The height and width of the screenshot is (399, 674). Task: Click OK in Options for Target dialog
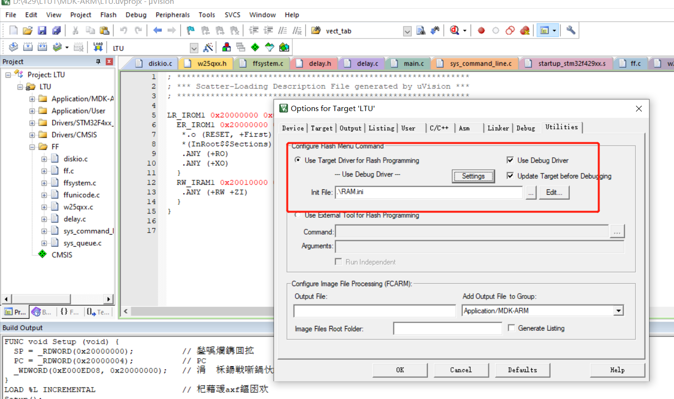[x=400, y=370]
